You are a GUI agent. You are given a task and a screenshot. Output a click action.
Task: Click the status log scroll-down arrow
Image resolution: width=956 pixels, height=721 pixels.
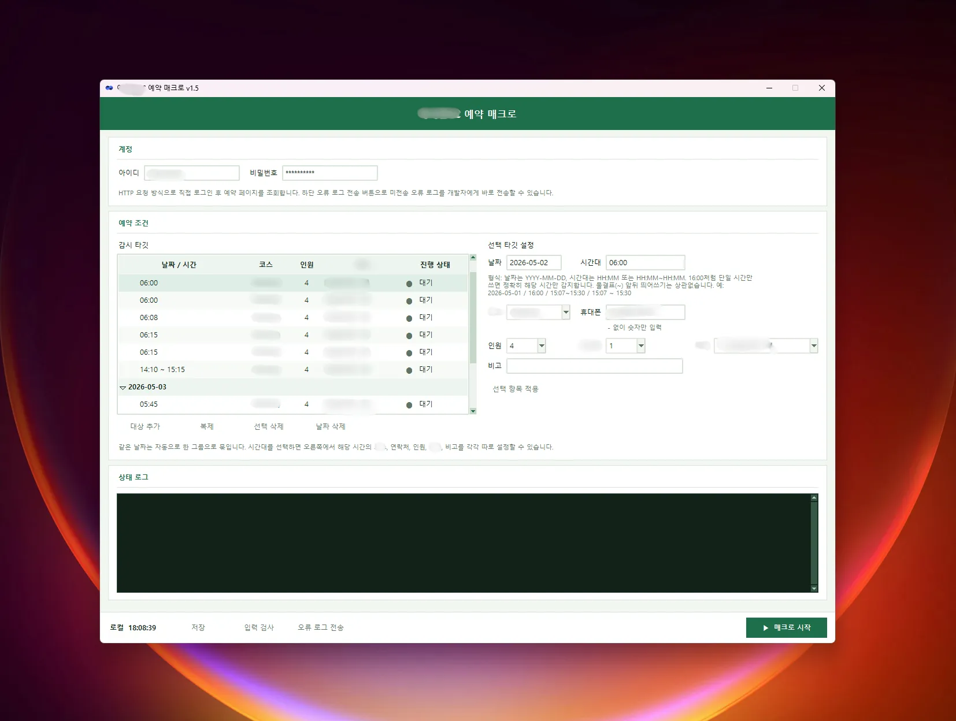point(814,589)
